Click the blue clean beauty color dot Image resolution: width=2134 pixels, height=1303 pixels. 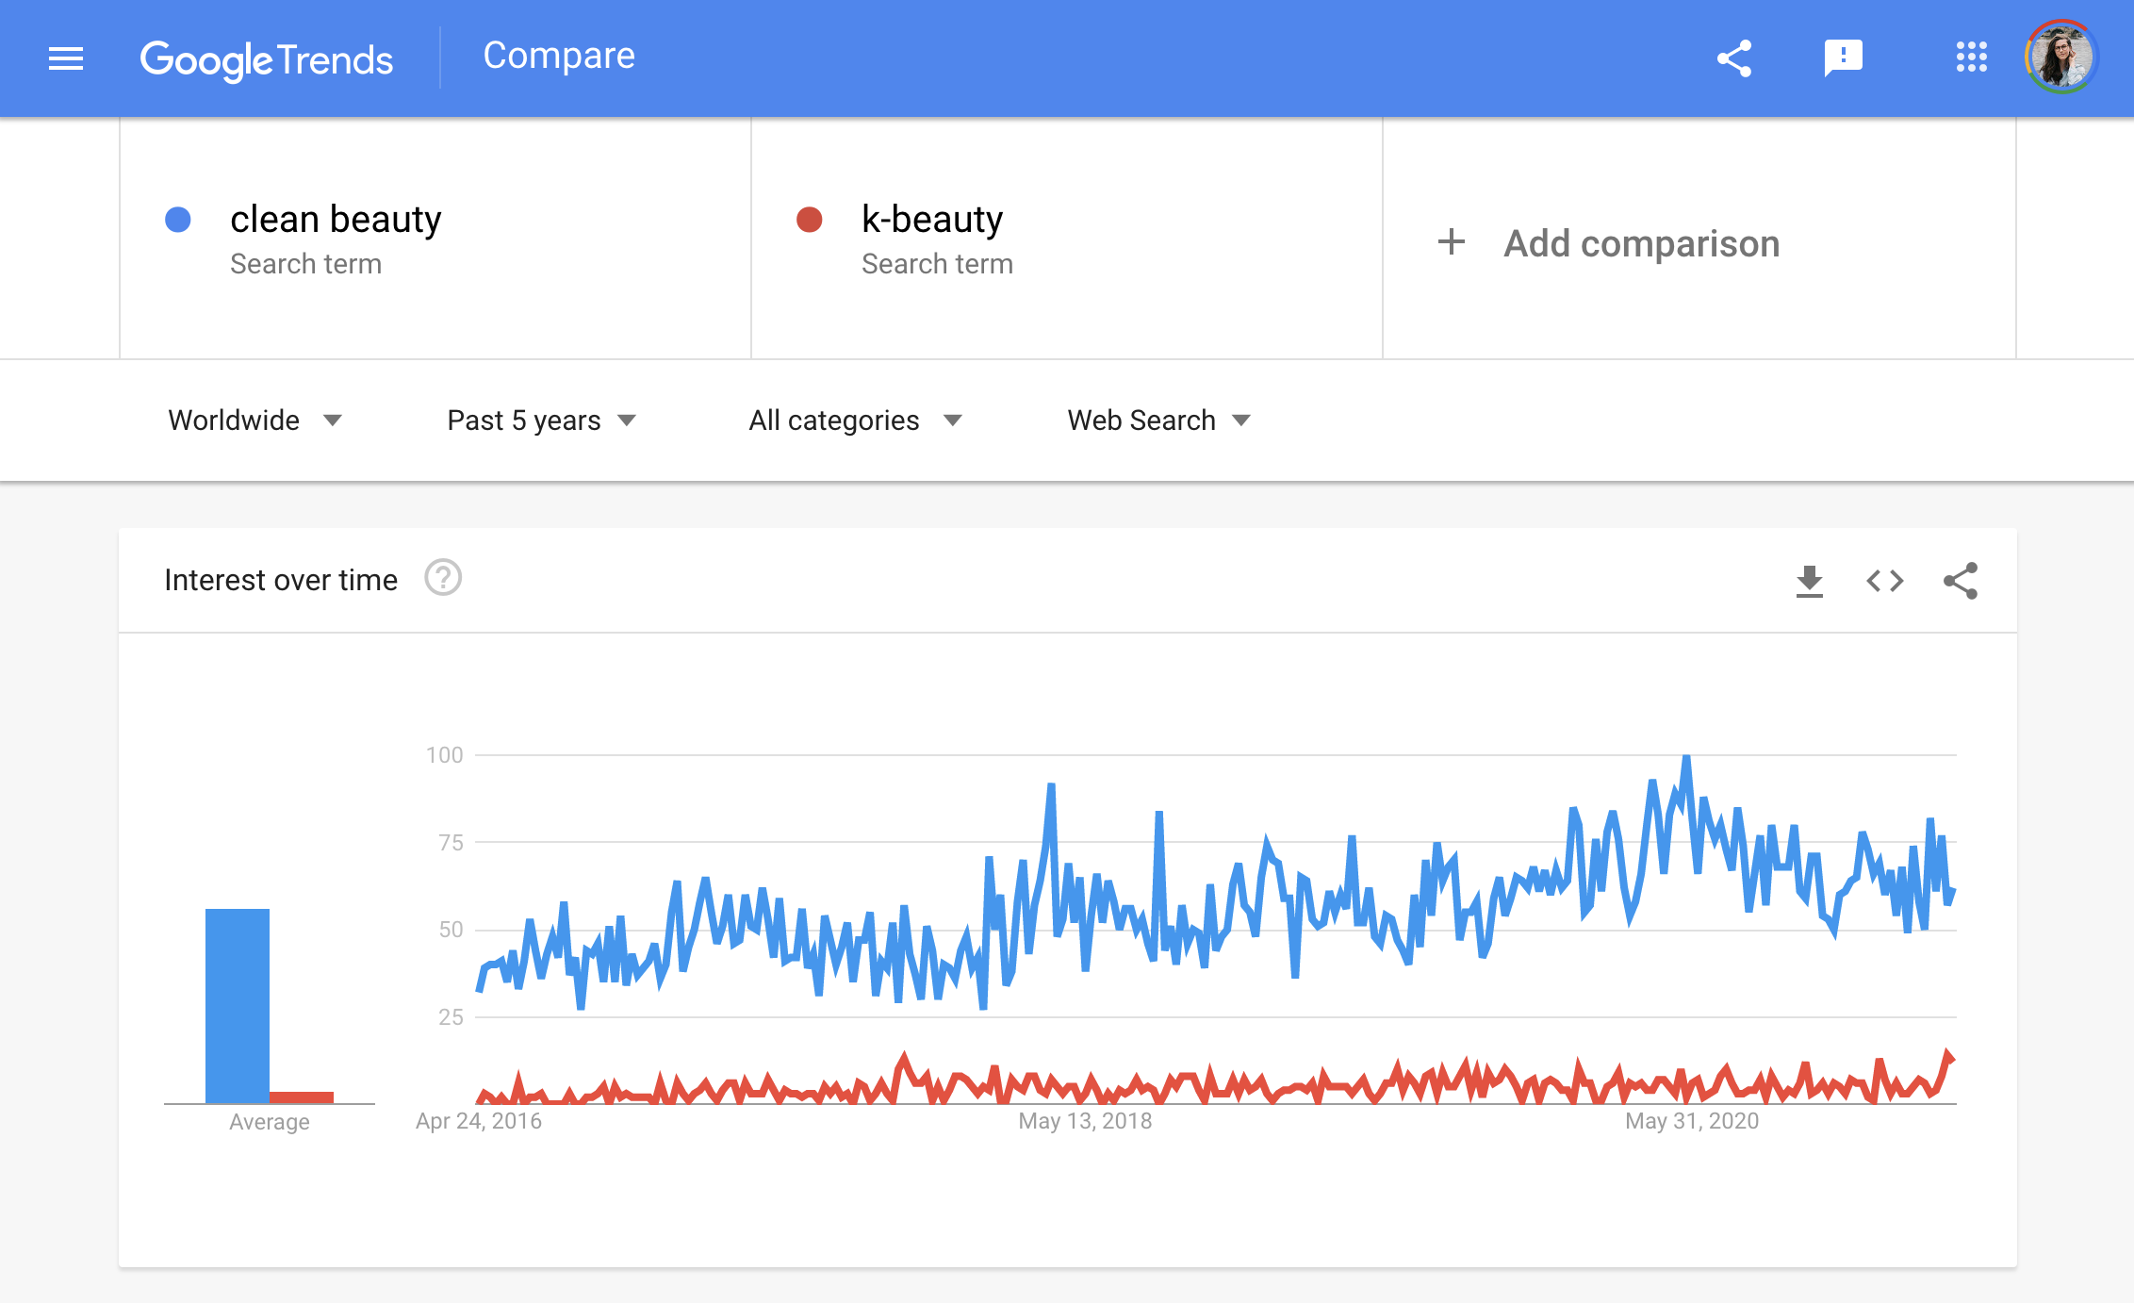[178, 220]
